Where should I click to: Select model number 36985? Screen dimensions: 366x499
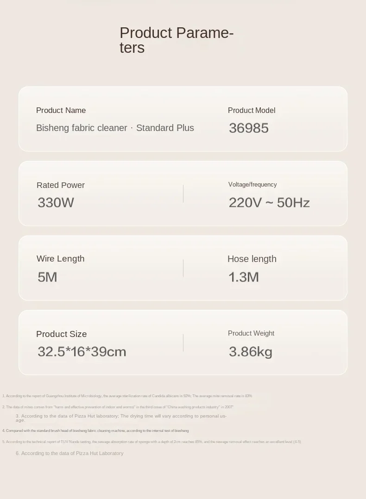(248, 128)
